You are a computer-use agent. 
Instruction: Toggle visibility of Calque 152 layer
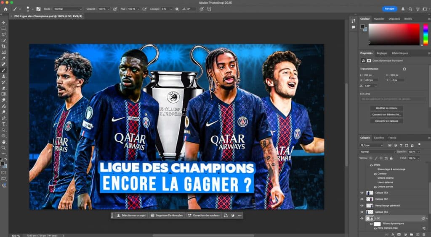362,199
